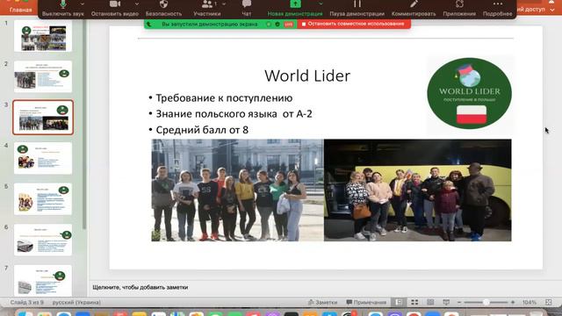Open the Zoom Чат panel
Screen dimensions: 562x316
pyautogui.click(x=247, y=9)
